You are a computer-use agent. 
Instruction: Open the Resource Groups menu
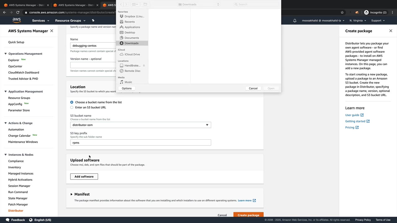[x=70, y=20]
